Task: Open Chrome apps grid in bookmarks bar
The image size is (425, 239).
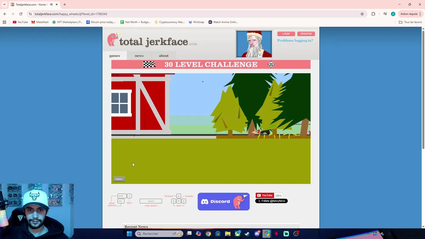Action: [x=4, y=22]
